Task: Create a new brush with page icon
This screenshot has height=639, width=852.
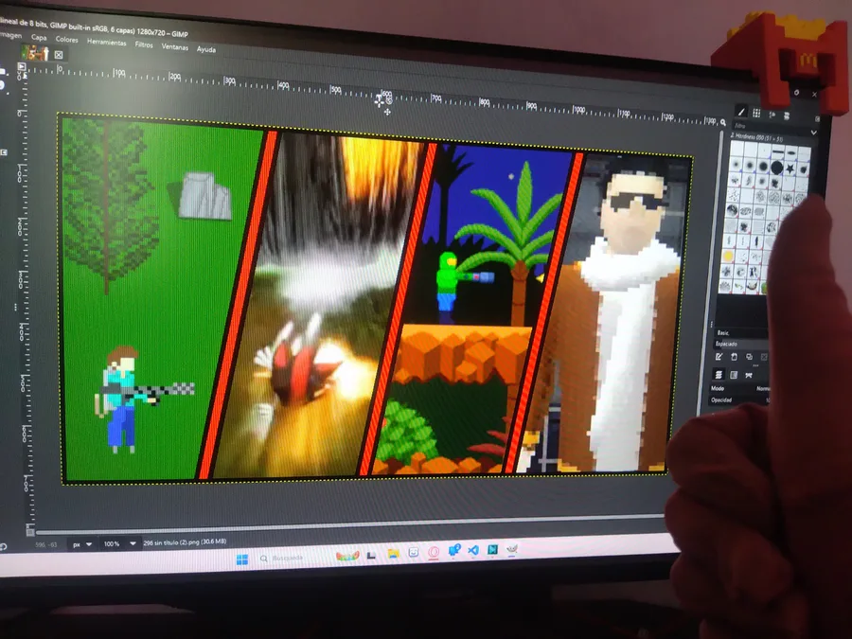Action: [734, 357]
